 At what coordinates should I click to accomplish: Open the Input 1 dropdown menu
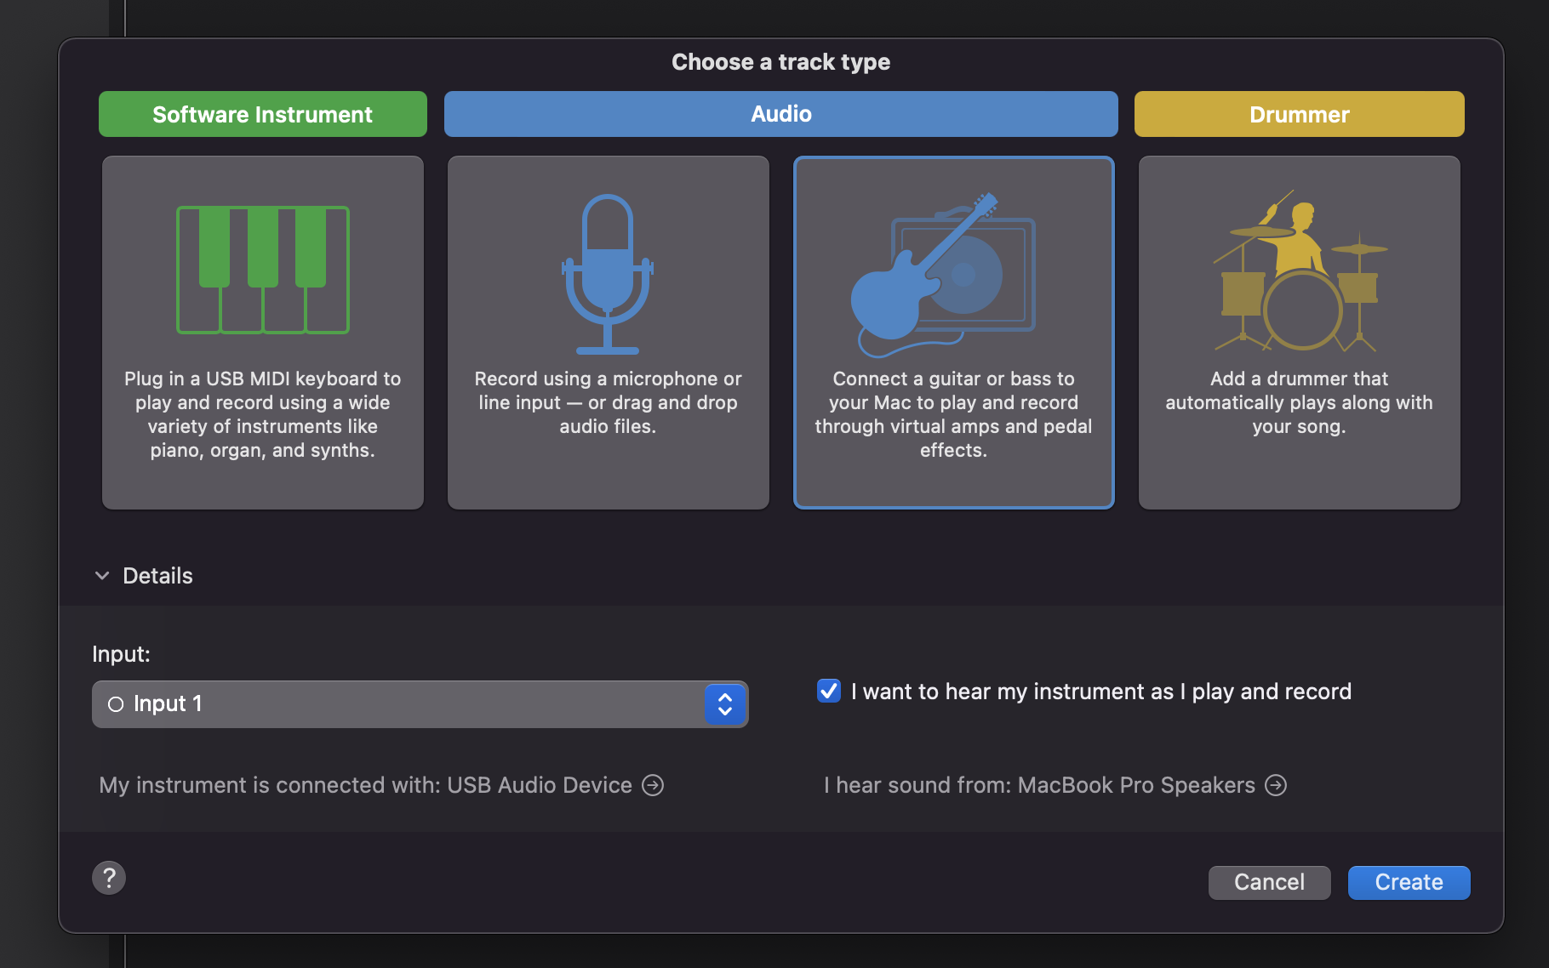[x=400, y=704]
